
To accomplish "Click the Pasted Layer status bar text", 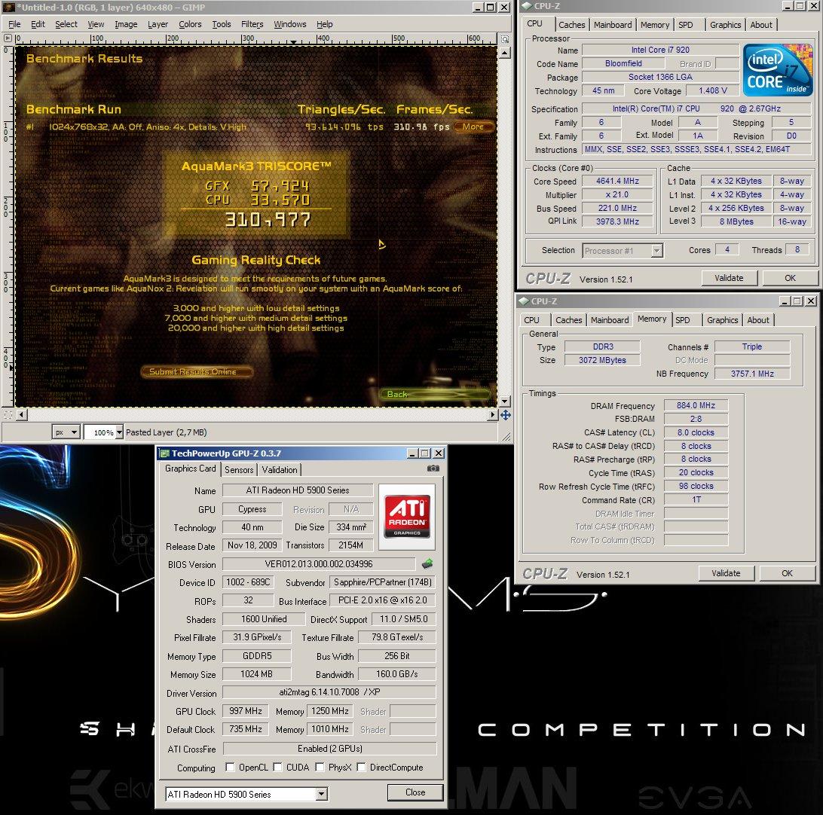I will [166, 432].
